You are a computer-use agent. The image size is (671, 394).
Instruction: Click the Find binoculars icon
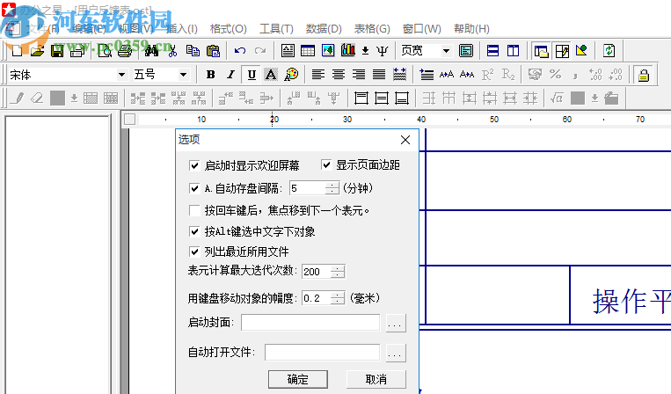tap(151, 51)
